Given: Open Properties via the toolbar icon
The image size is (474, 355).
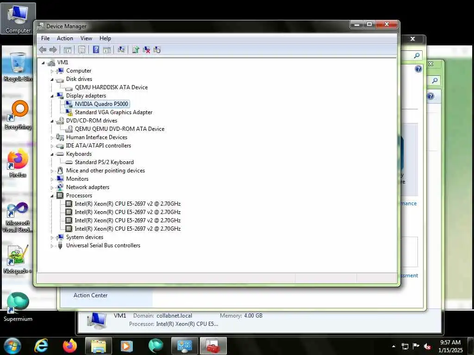Looking at the screenshot, I should click(x=81, y=50).
